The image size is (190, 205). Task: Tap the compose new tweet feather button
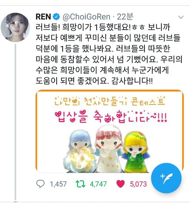[166, 178]
